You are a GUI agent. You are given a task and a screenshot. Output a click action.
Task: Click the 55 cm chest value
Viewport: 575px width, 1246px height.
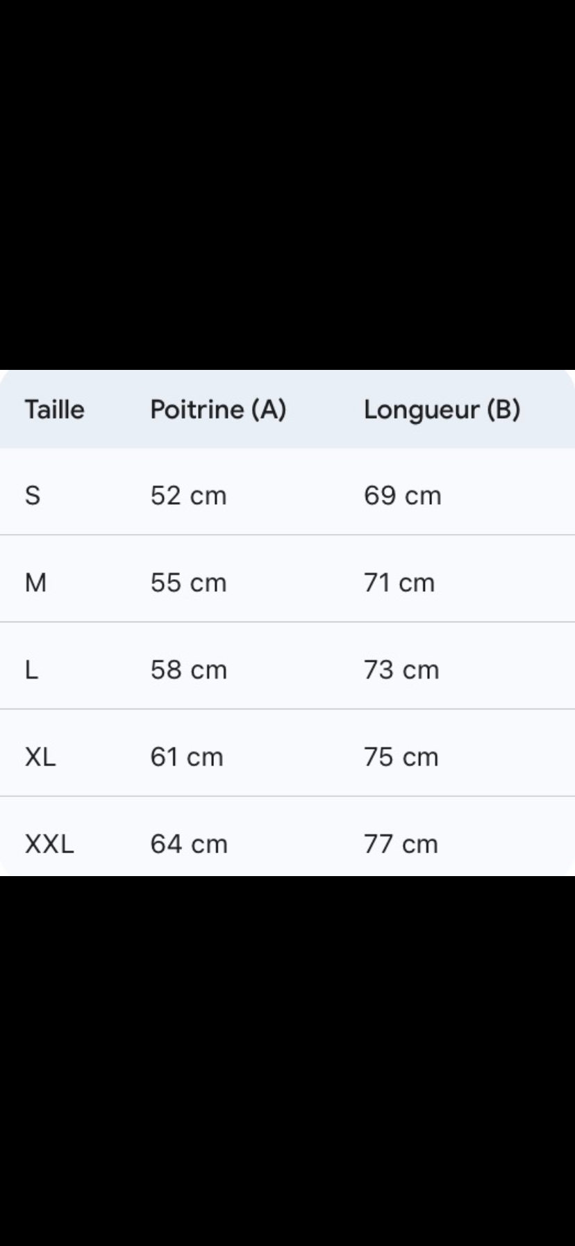188,583
